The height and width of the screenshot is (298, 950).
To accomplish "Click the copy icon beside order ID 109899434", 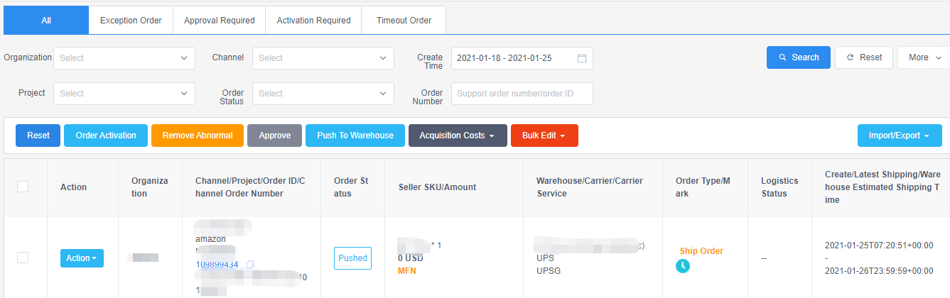I will [x=250, y=265].
